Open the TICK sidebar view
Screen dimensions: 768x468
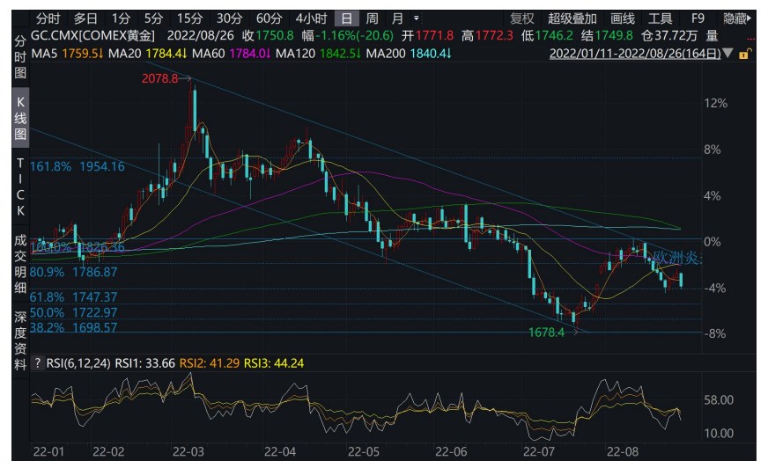coord(20,186)
